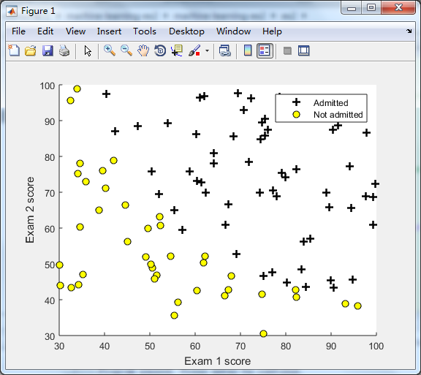Open the View menu
Viewport: 421px width, 375px height.
76,31
